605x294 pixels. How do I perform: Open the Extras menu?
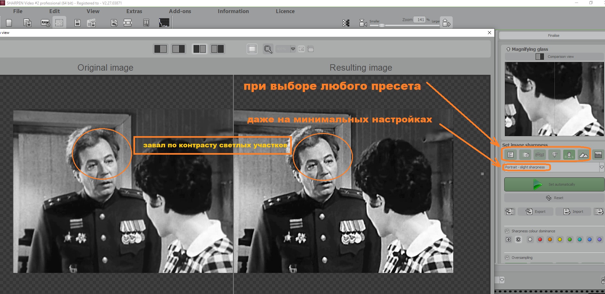(x=134, y=11)
